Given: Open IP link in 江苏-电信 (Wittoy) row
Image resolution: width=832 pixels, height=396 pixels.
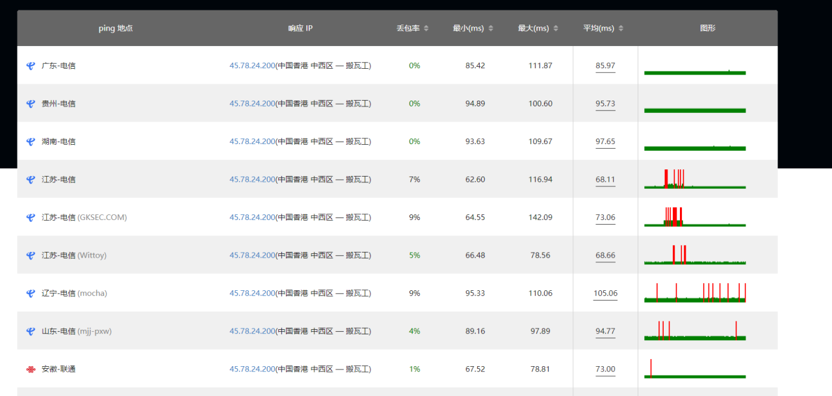Looking at the screenshot, I should tap(252, 255).
